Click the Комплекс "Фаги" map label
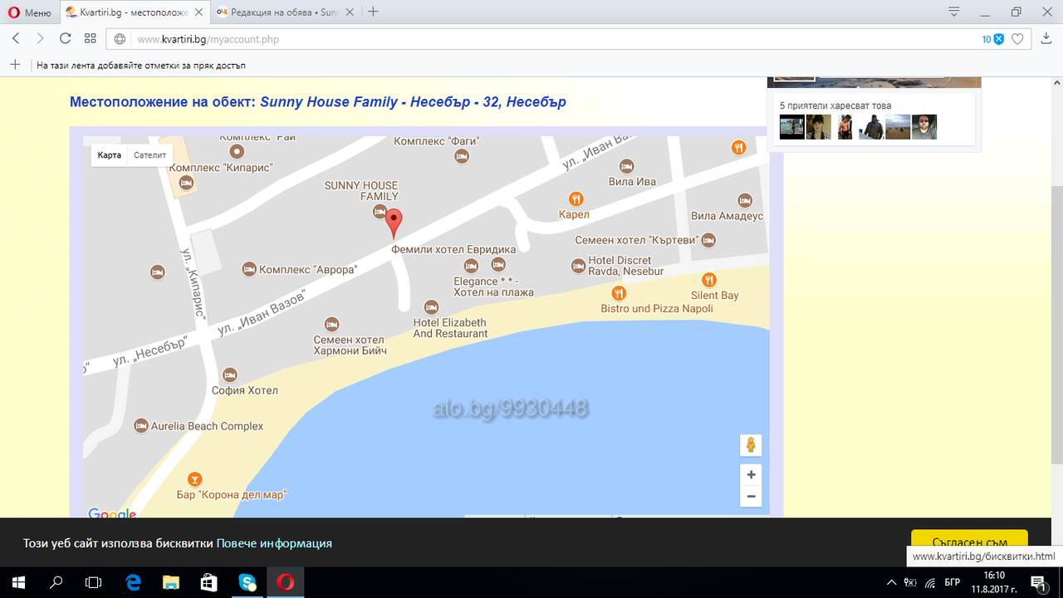This screenshot has height=598, width=1063. pyautogui.click(x=436, y=141)
